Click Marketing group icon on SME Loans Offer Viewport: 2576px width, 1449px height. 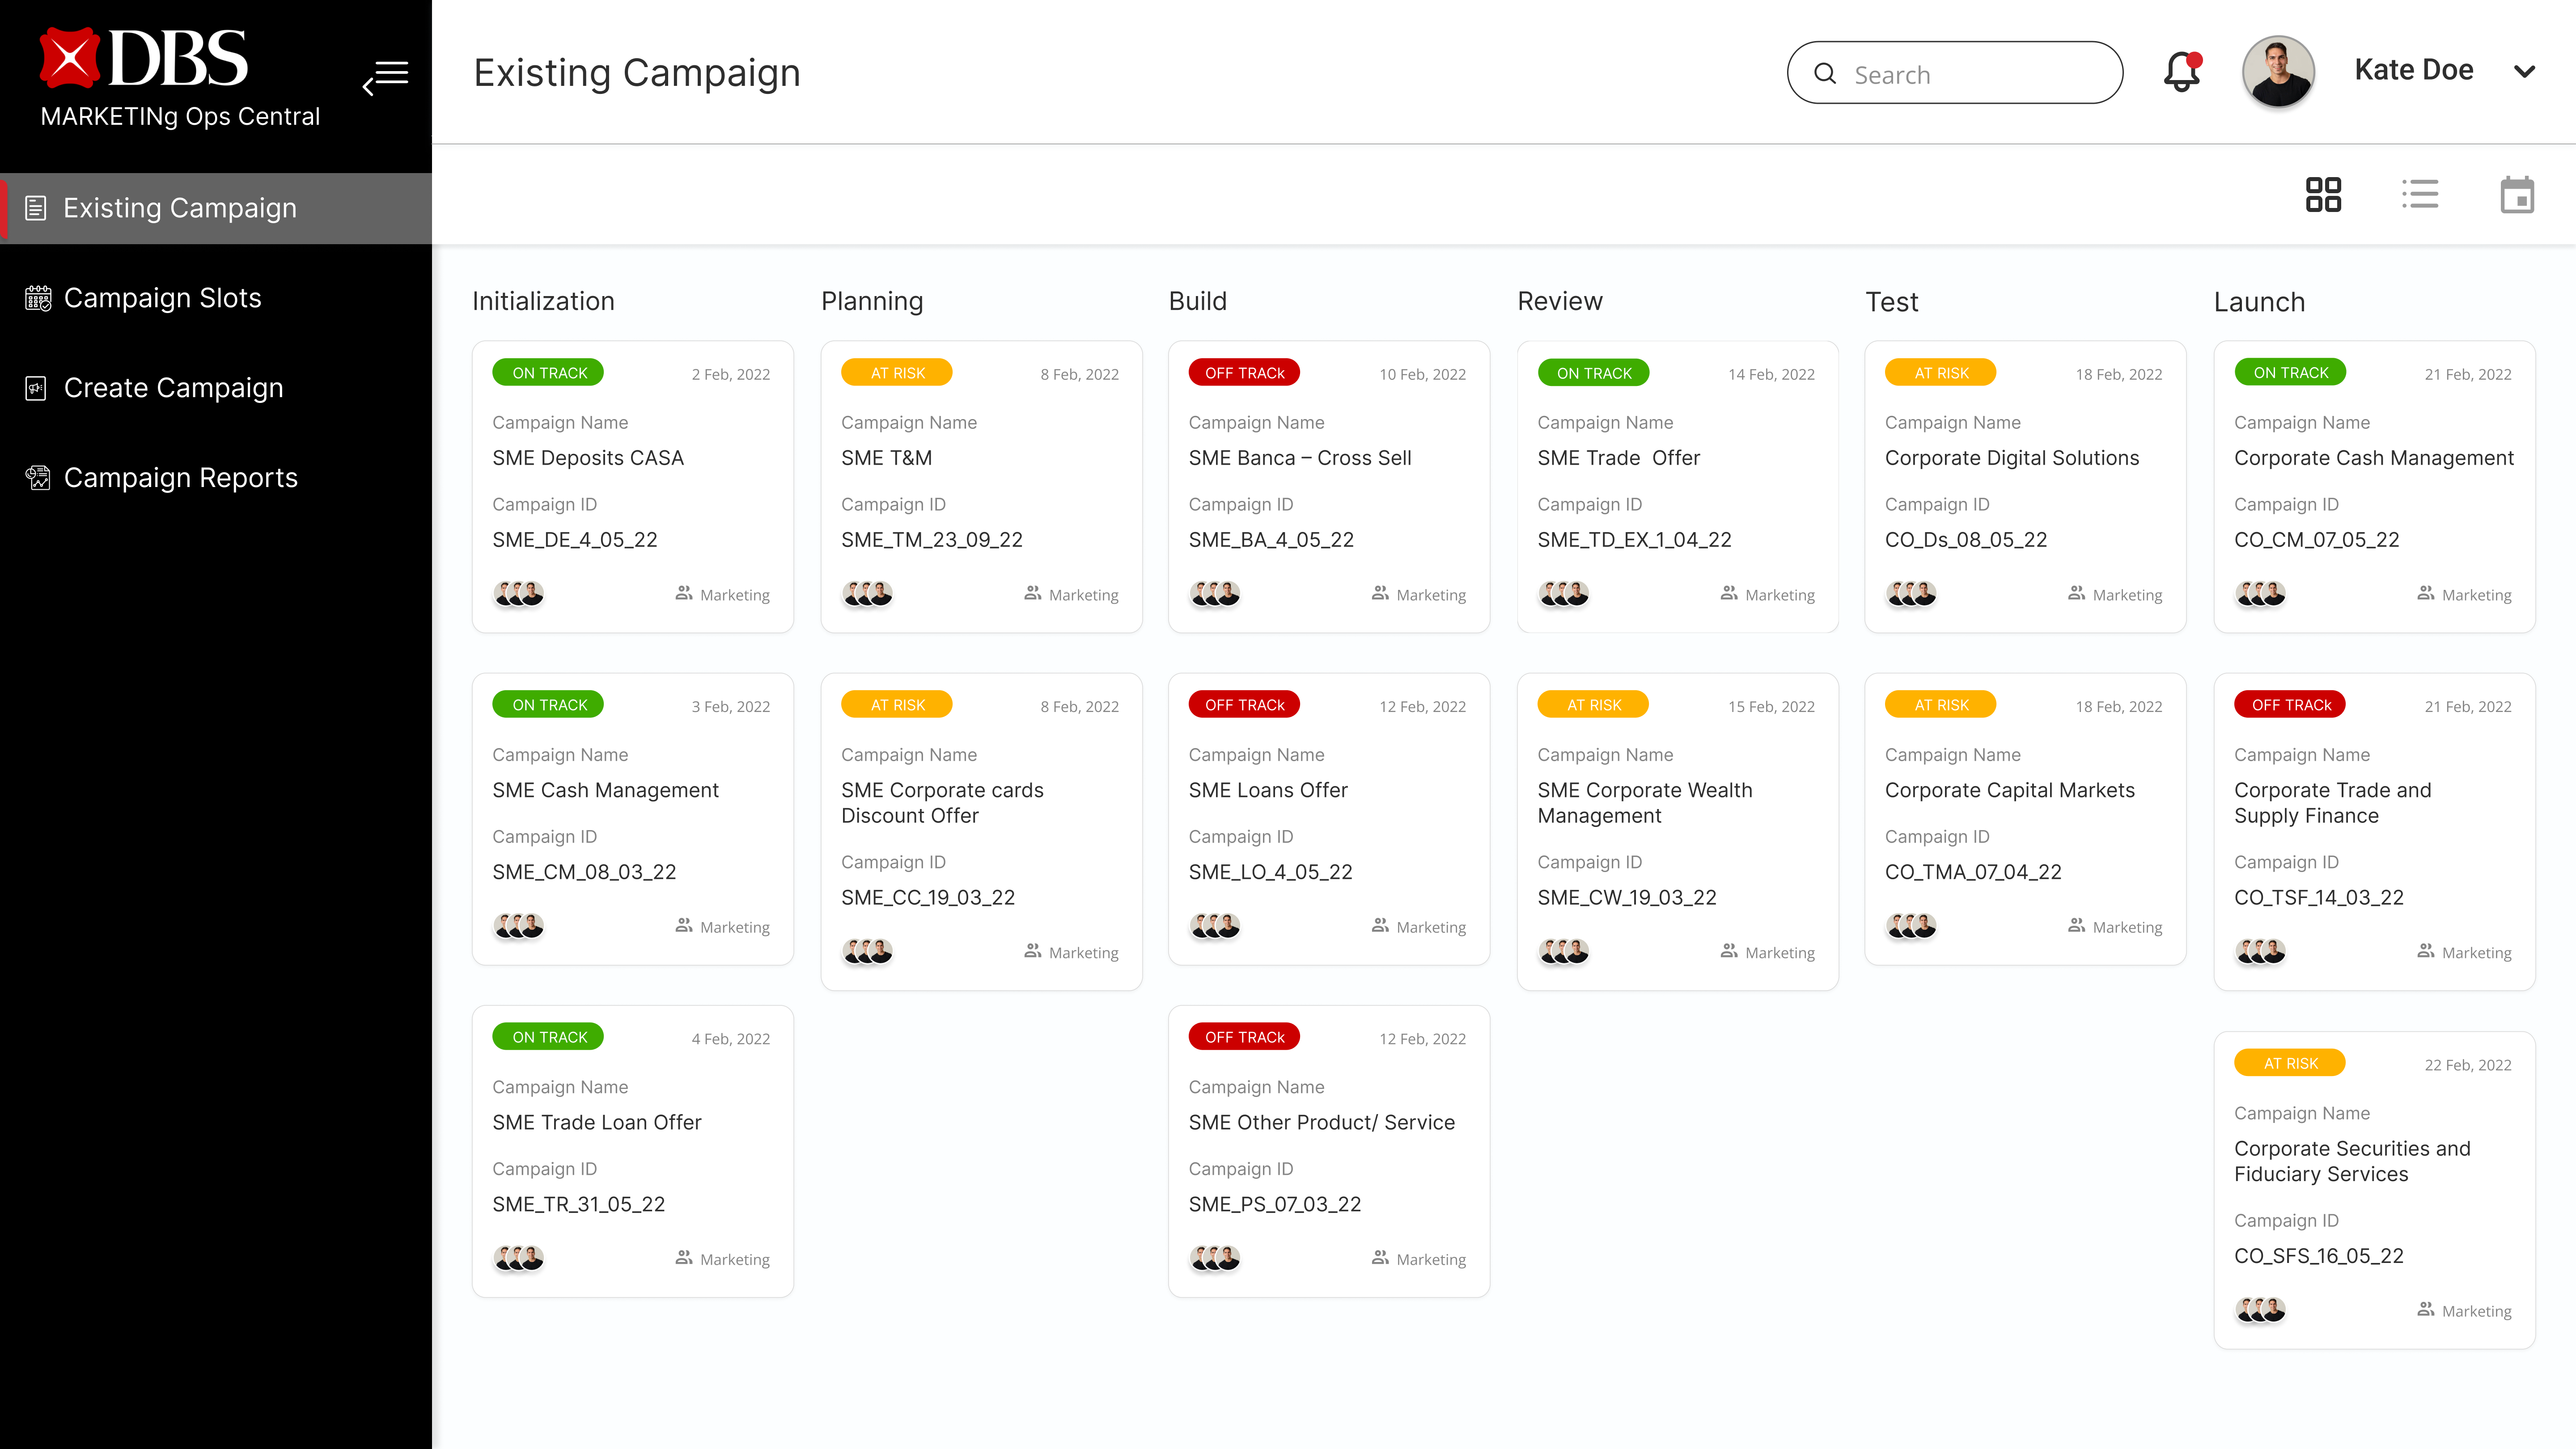[1380, 925]
